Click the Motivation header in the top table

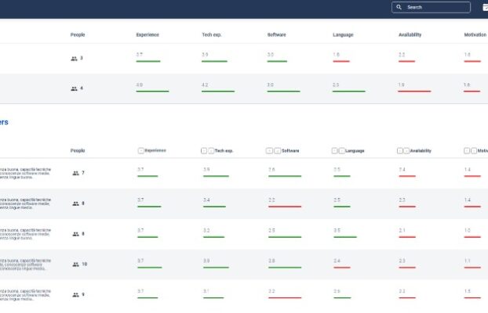tap(475, 34)
